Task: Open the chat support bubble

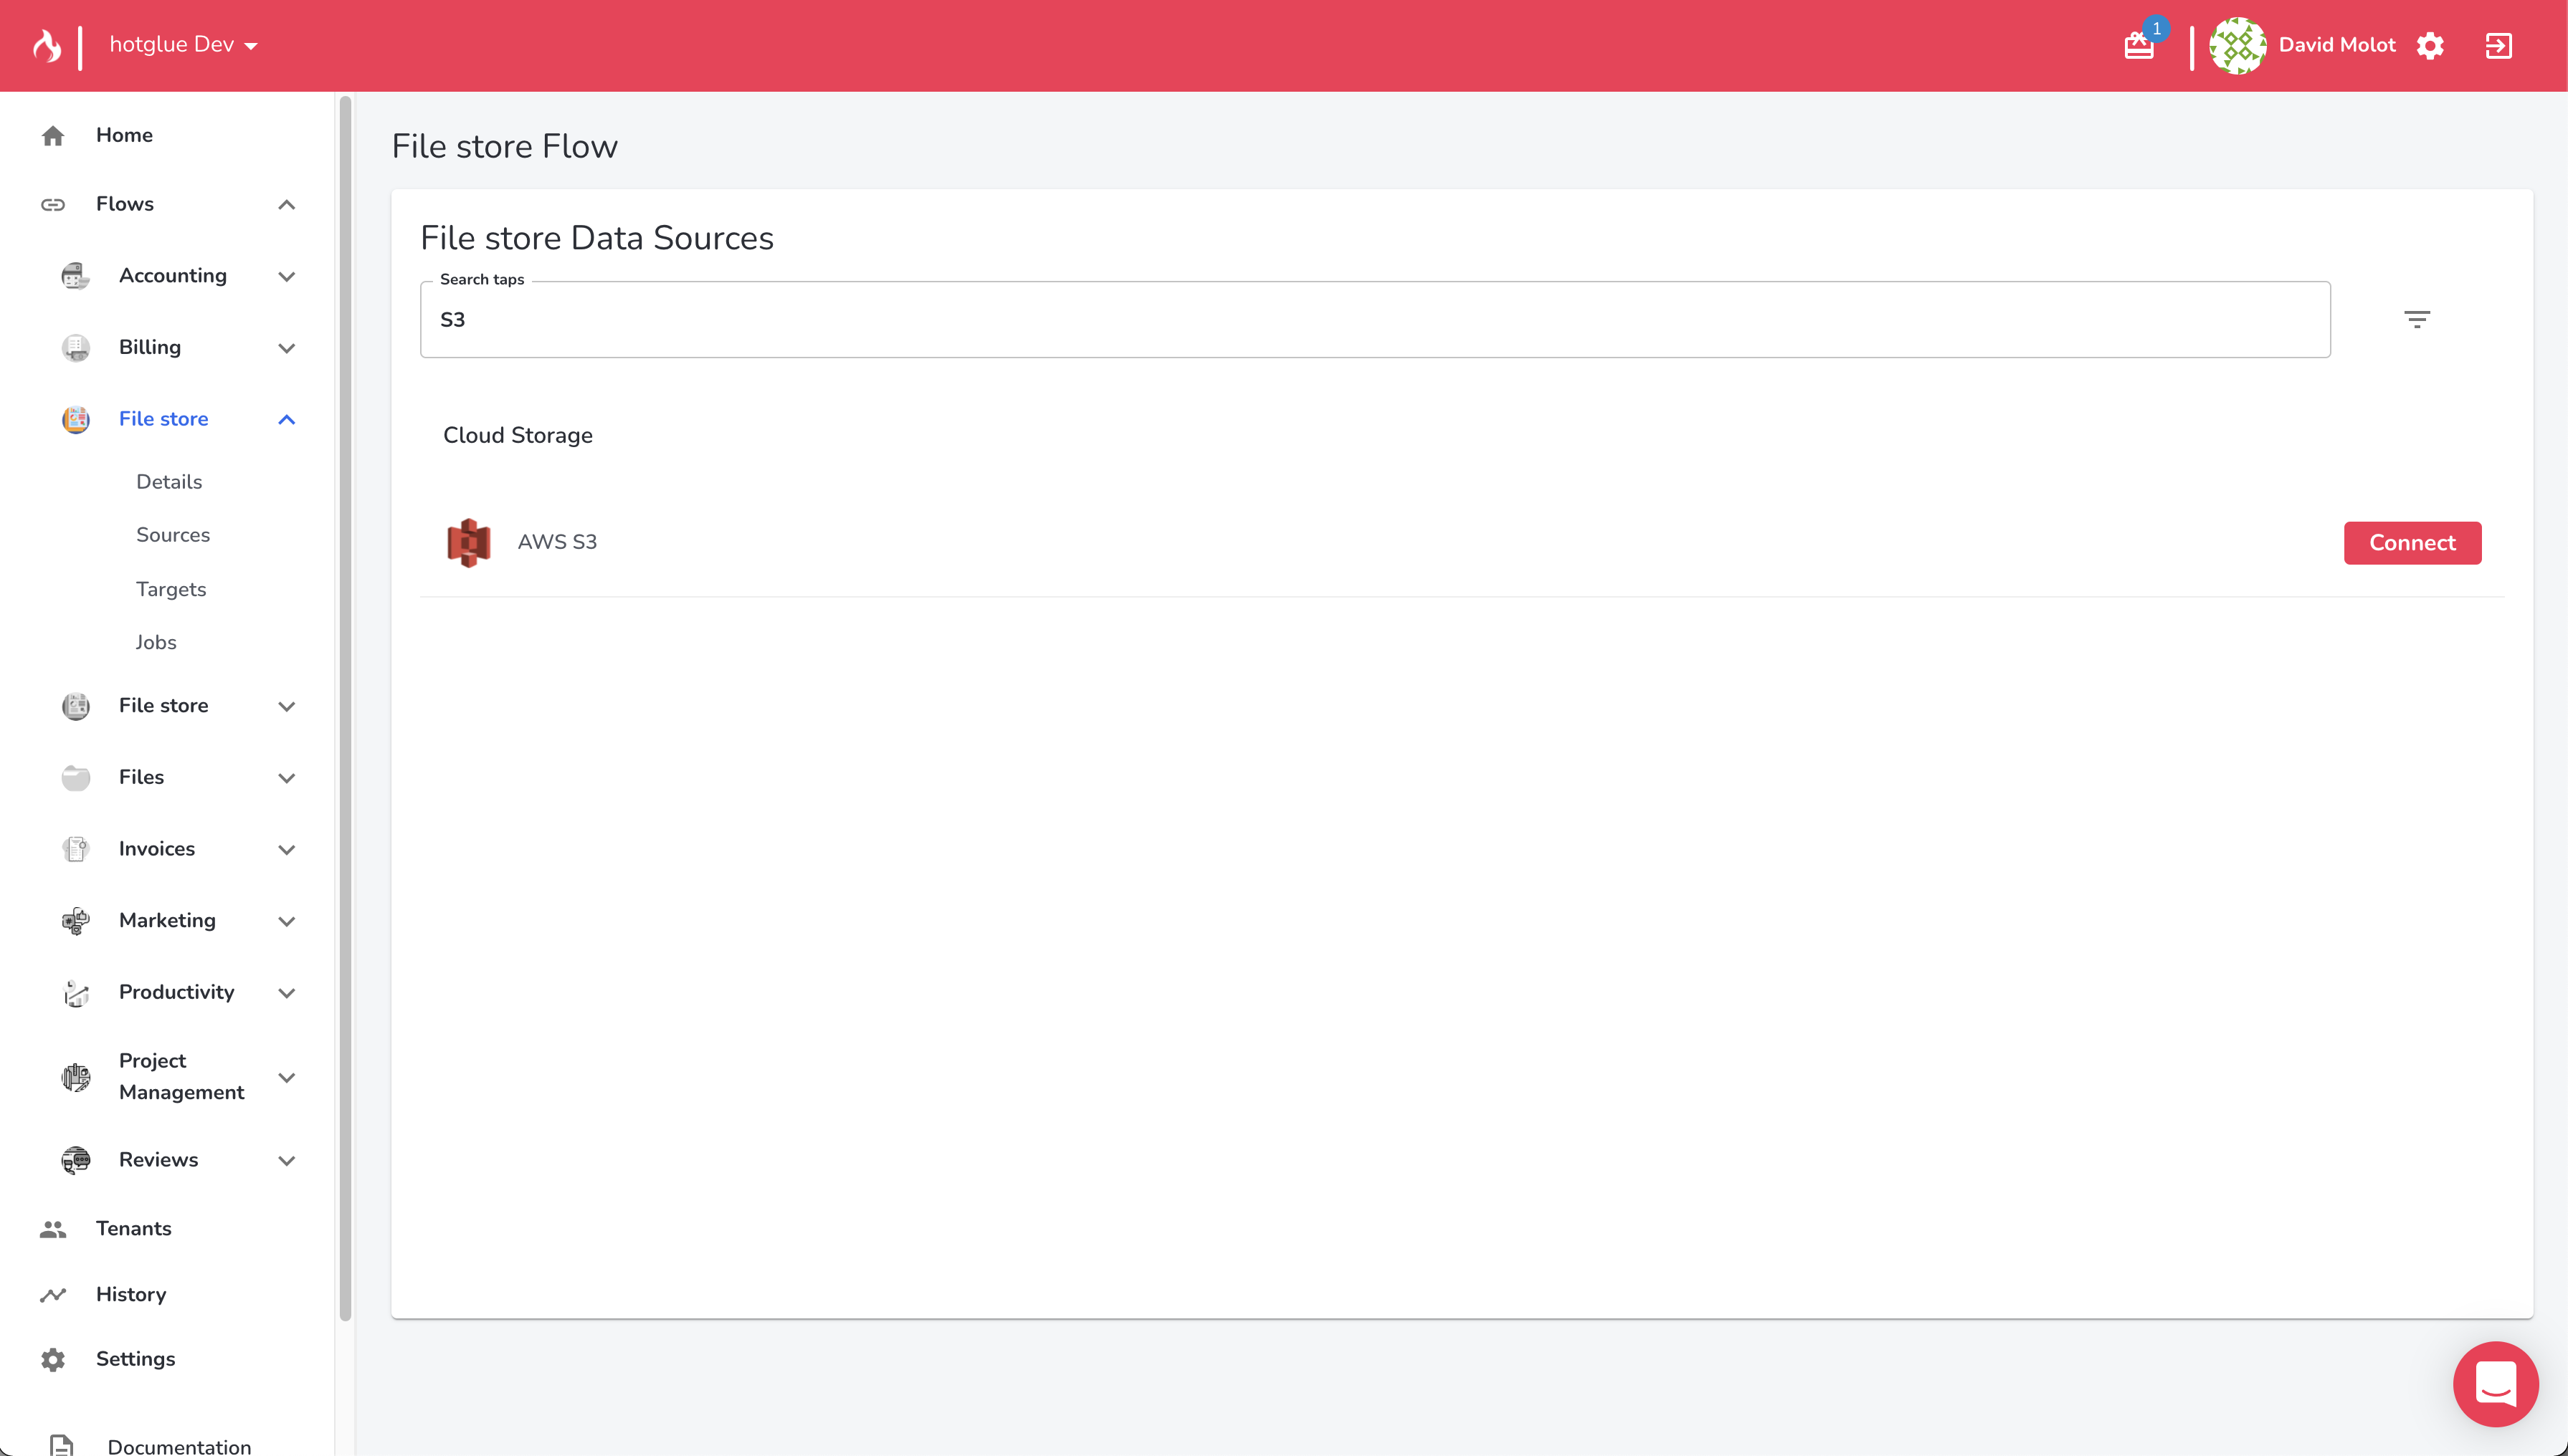Action: coord(2495,1383)
